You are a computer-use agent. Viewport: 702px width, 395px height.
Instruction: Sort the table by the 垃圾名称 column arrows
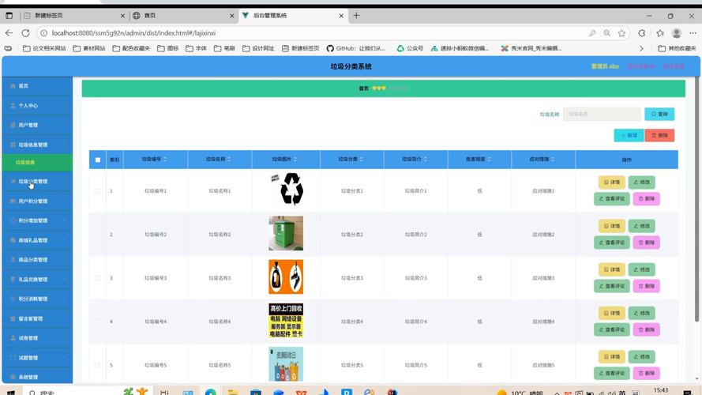click(229, 160)
